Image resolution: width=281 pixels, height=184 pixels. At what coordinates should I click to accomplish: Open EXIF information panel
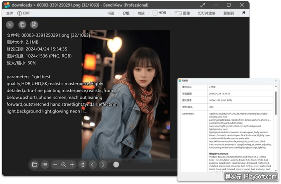(24, 13)
